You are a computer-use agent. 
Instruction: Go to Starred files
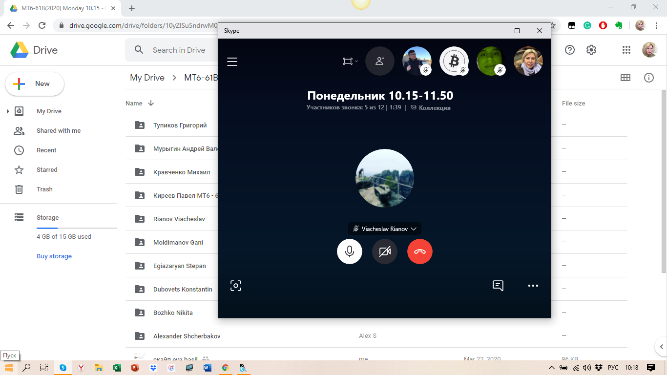(47, 170)
